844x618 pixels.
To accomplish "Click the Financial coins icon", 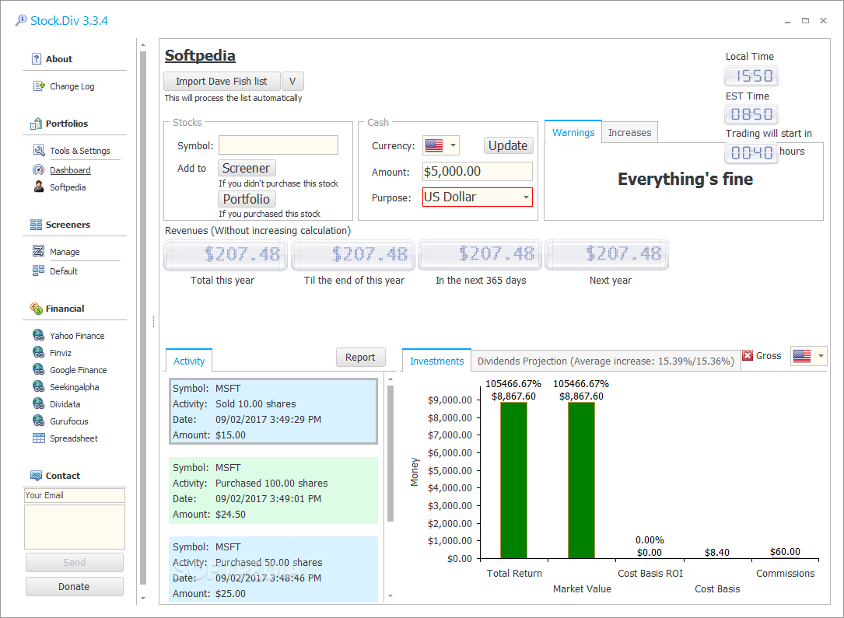I will pos(36,308).
